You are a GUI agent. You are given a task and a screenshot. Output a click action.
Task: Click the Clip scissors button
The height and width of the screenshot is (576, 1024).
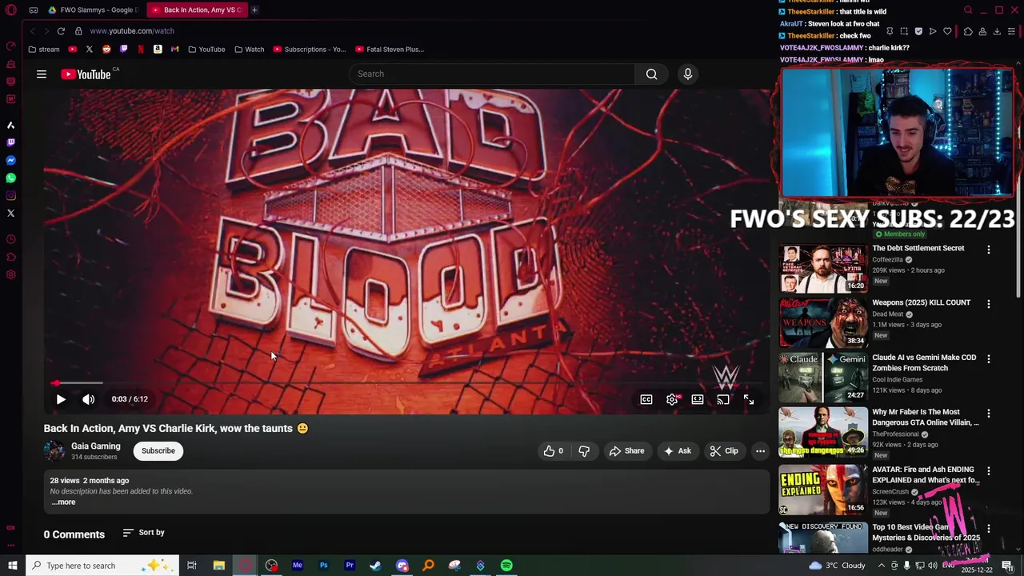(724, 451)
